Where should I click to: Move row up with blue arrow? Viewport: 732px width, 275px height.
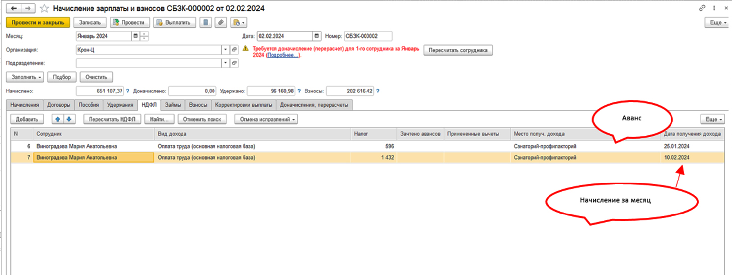click(57, 119)
